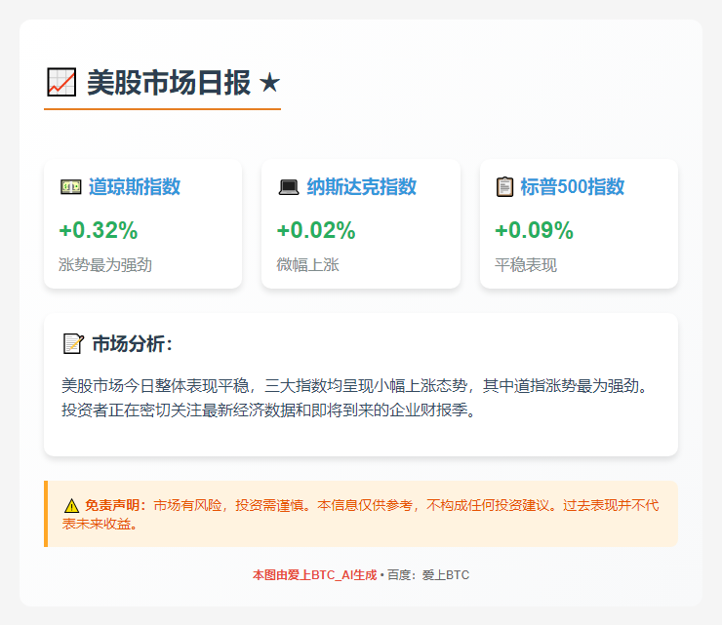Click the banknote icon beside 道琼斯指数
This screenshot has width=722, height=625.
[x=71, y=187]
